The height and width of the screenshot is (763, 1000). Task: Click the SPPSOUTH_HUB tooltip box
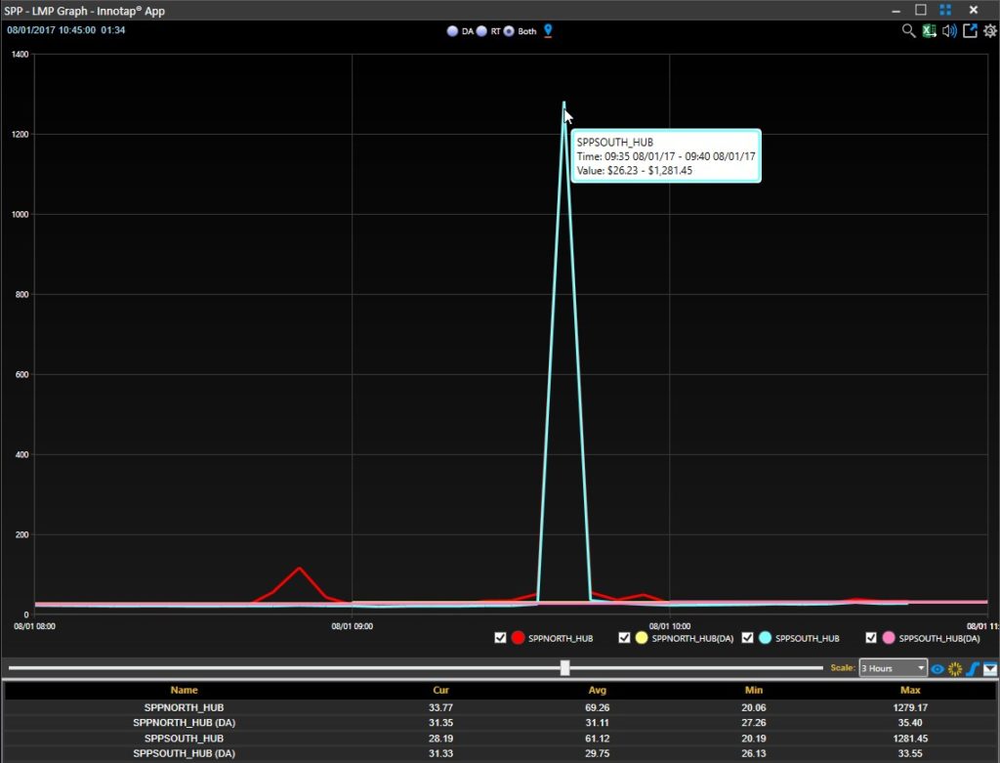pos(666,156)
